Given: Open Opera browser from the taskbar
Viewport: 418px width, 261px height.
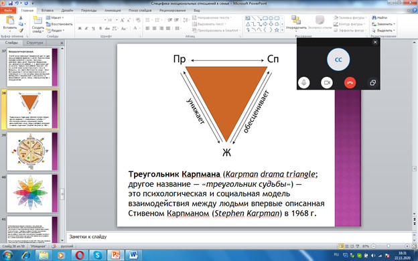Looking at the screenshot, I should (x=80, y=255).
